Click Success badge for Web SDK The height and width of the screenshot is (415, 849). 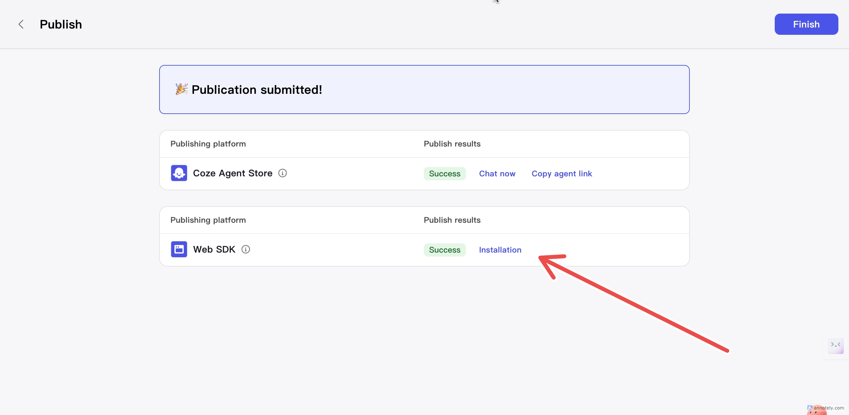[x=445, y=250]
